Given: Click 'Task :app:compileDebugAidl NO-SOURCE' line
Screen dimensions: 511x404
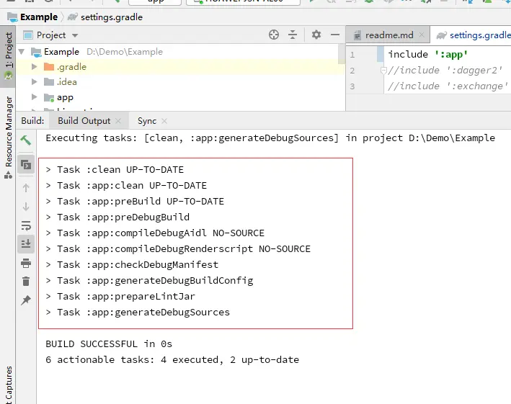Looking at the screenshot, I should click(x=155, y=233).
